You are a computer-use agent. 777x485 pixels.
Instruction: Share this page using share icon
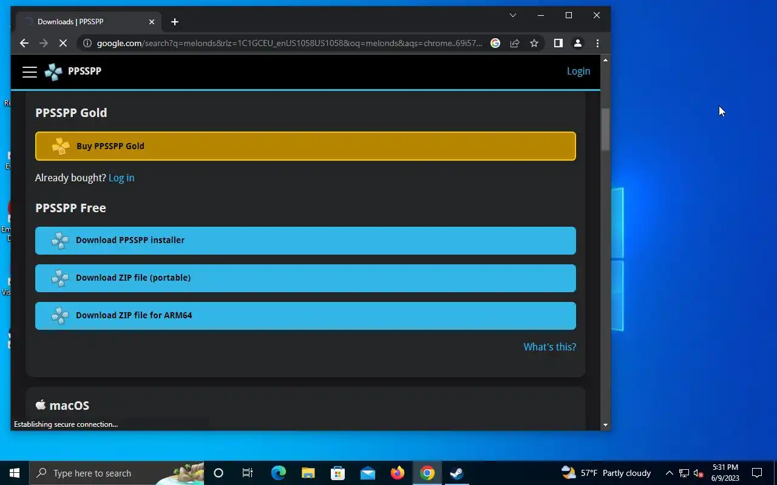click(x=515, y=43)
